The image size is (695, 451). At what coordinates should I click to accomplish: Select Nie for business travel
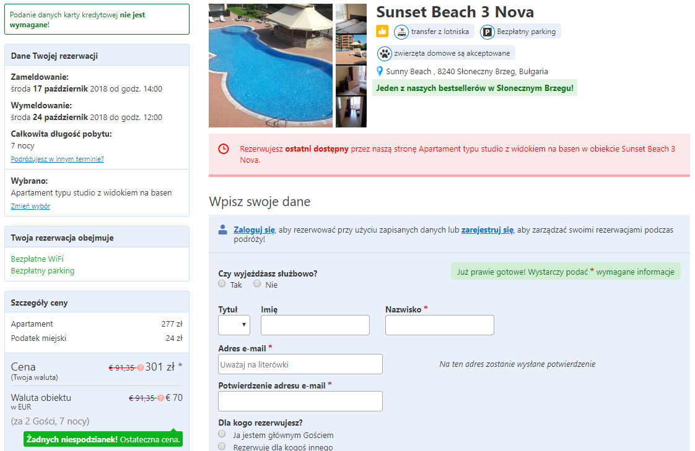257,284
